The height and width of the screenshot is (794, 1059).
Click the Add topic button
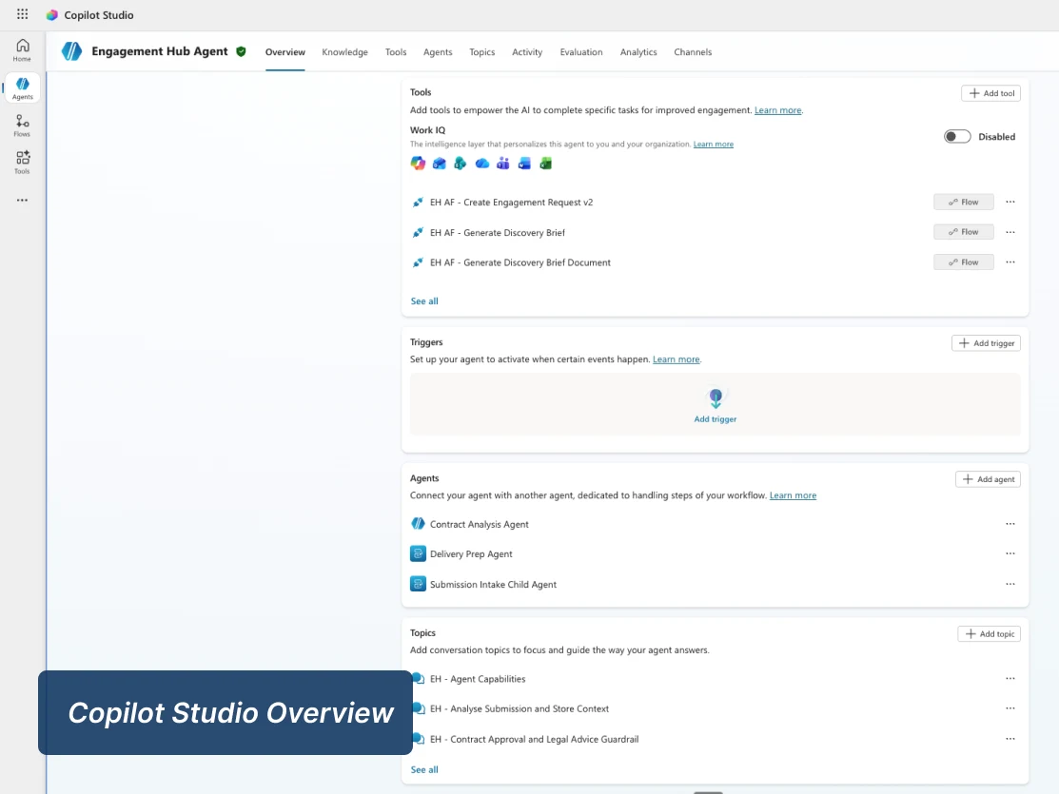(989, 634)
